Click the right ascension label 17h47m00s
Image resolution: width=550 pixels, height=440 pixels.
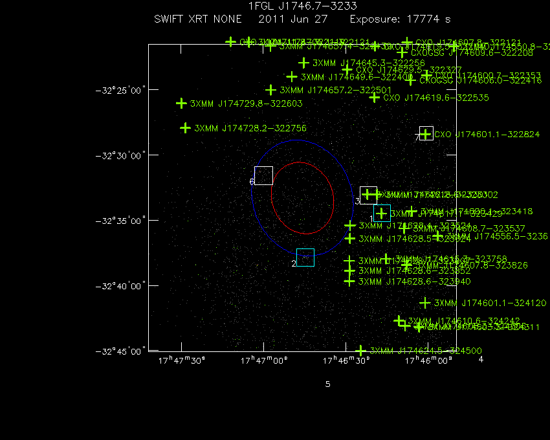click(264, 360)
